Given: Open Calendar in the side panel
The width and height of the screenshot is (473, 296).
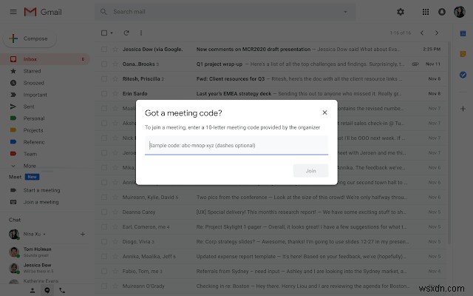Looking at the screenshot, I should (x=463, y=33).
